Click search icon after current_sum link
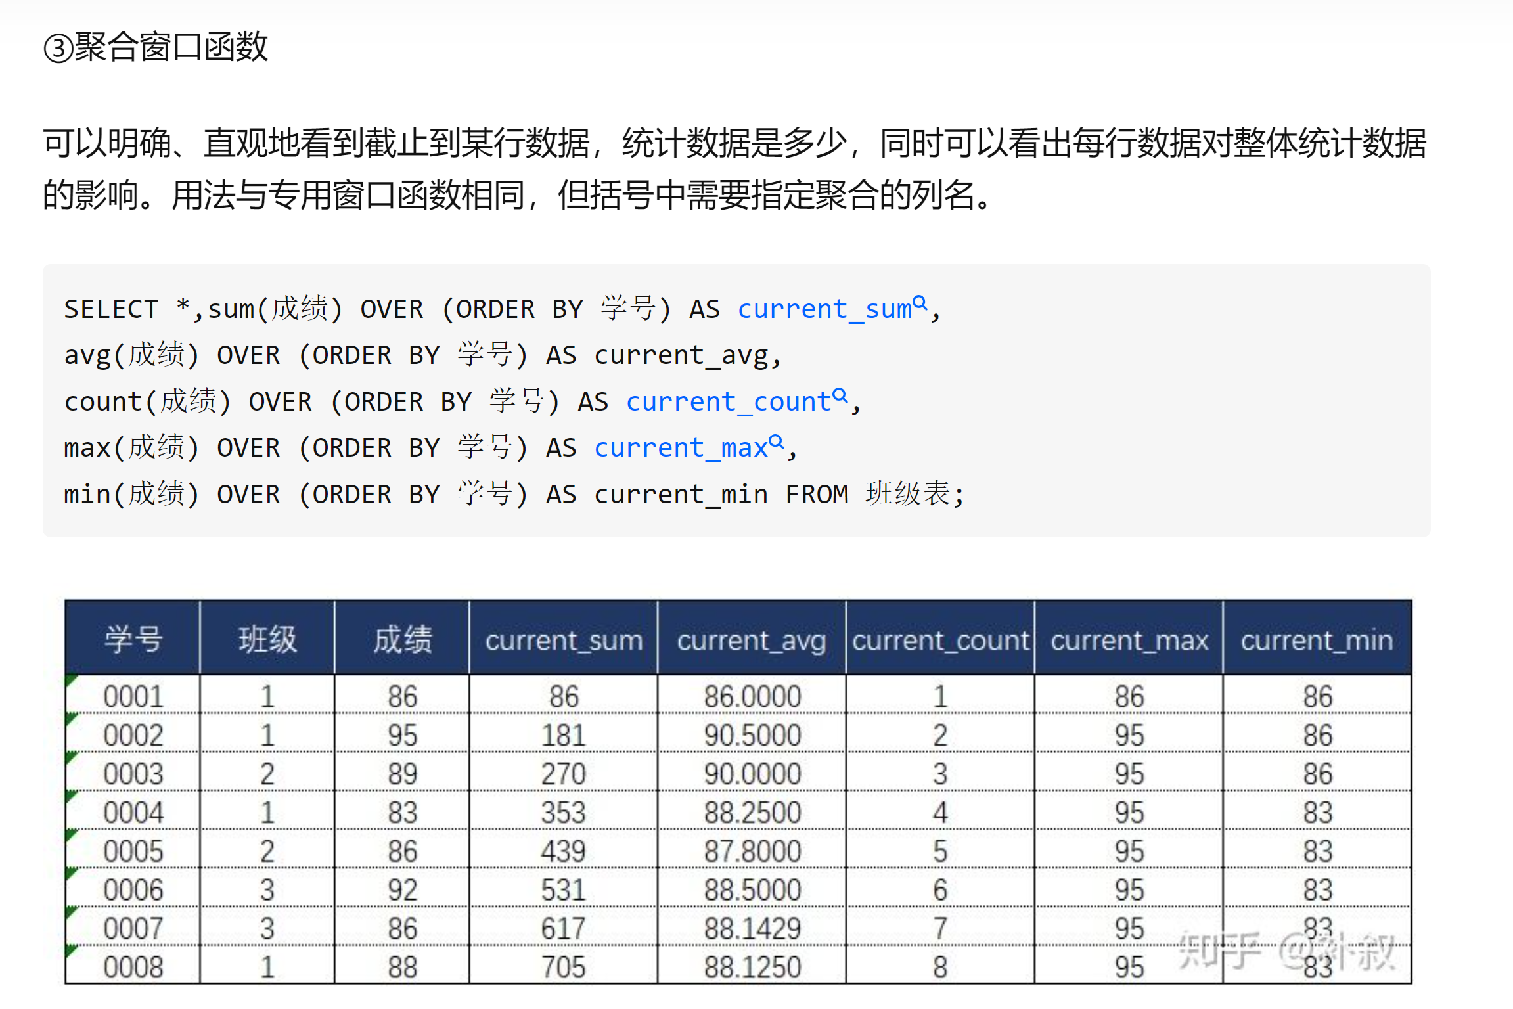This screenshot has height=1009, width=1513. 920,303
